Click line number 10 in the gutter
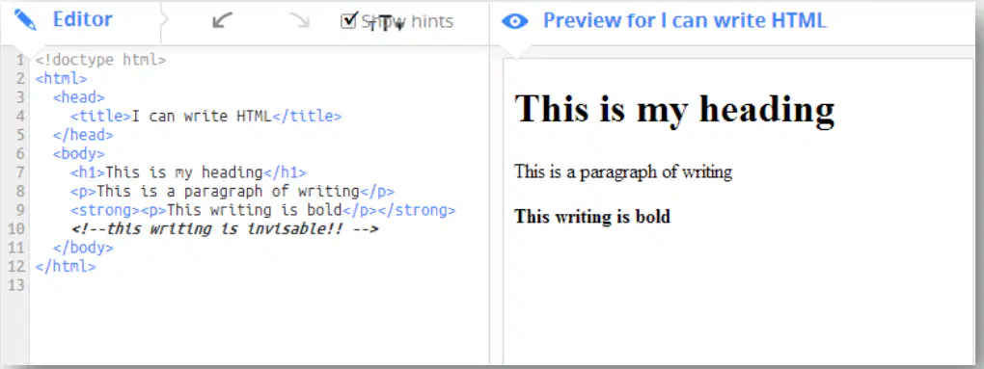 click(15, 229)
